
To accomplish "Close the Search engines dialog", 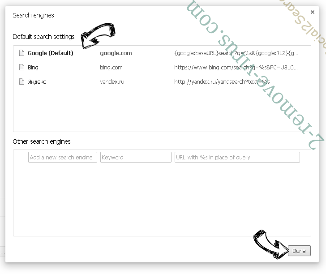I will [312, 12].
